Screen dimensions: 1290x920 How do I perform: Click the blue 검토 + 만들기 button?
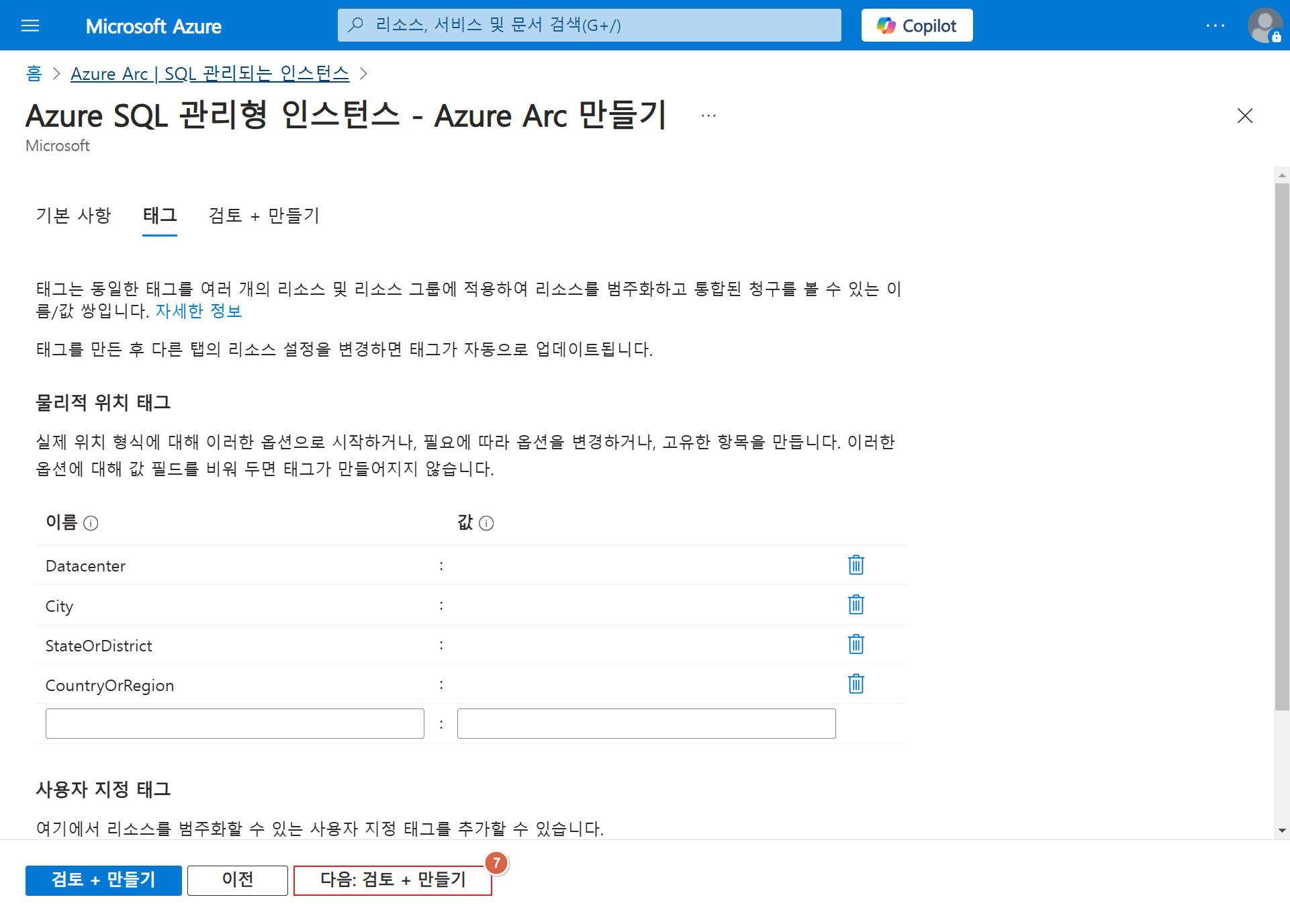103,880
